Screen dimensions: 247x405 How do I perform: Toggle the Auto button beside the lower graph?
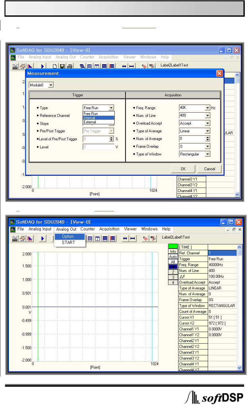point(173,257)
